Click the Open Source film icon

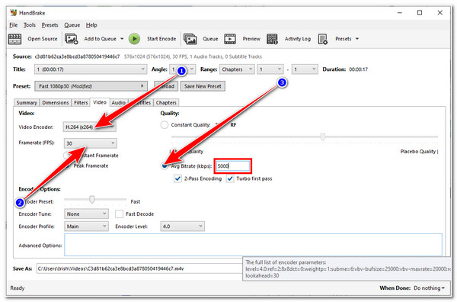tap(14, 39)
